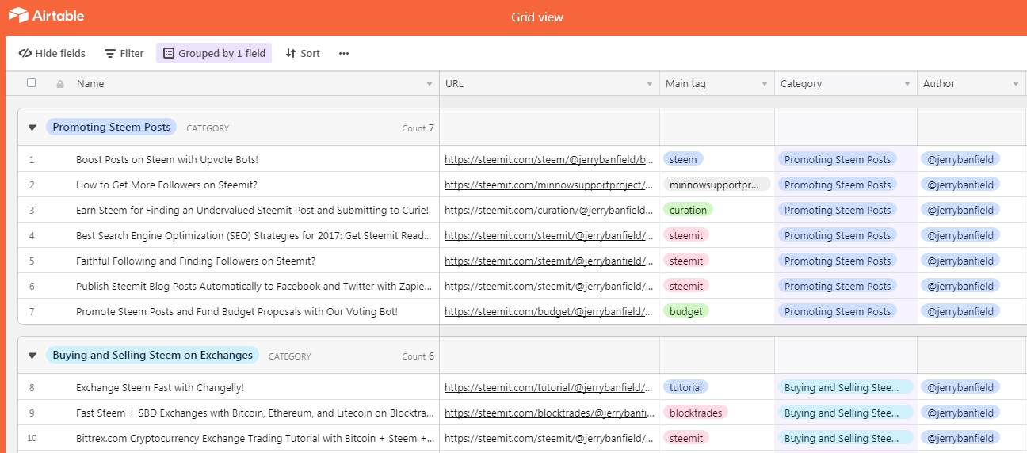Click the blue 'steem' tag in row 1

point(683,159)
